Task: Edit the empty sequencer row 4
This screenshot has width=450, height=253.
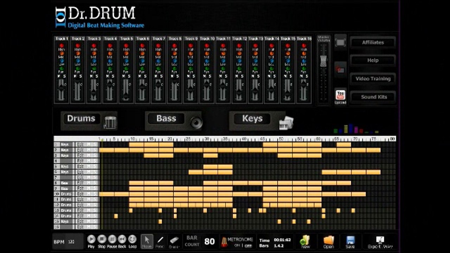Action: point(81,161)
